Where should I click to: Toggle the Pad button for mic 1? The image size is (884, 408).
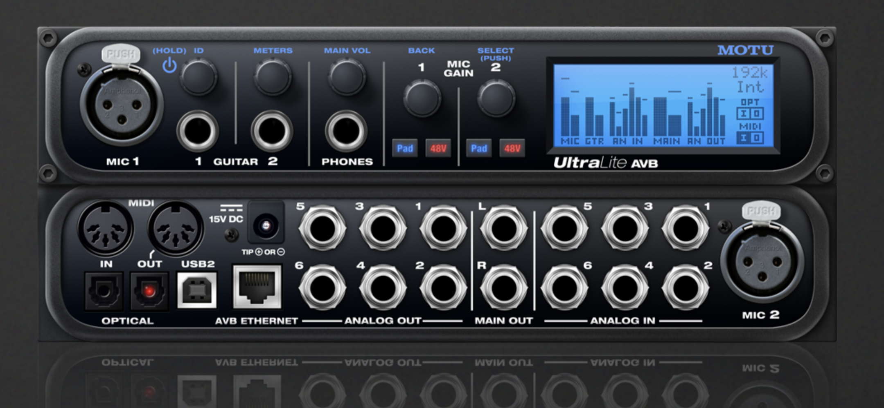click(x=405, y=148)
